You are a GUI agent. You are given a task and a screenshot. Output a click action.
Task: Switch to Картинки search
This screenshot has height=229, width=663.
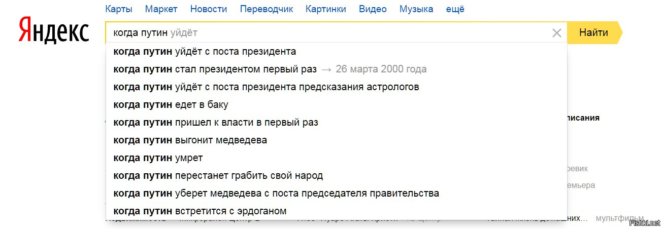[x=326, y=9]
